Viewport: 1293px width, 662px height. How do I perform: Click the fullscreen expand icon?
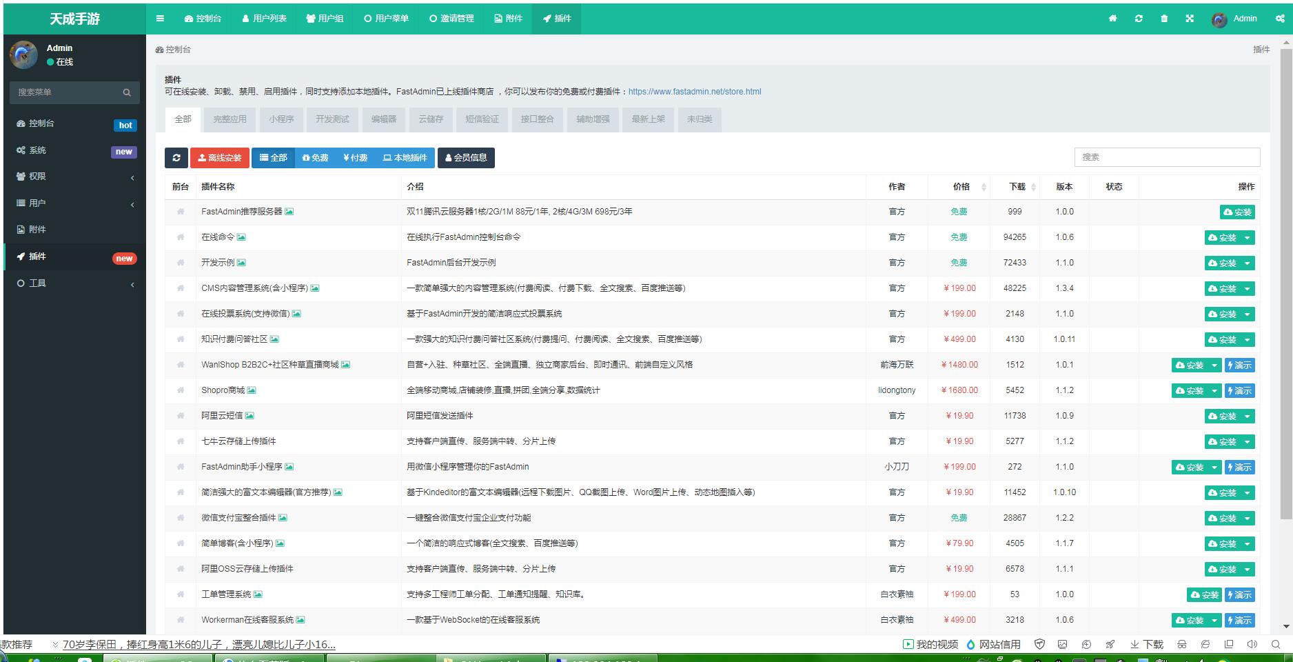pos(1190,19)
